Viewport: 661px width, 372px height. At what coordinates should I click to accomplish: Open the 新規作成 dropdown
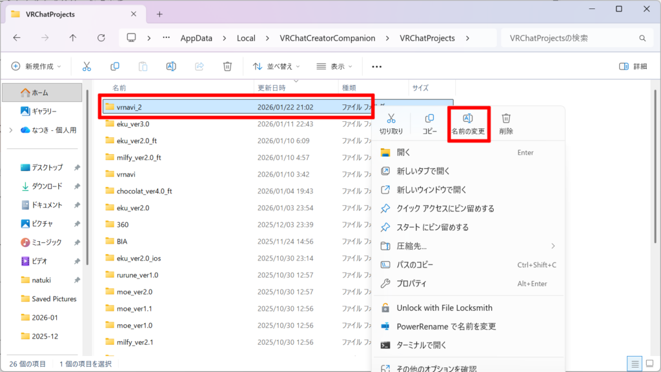(x=36, y=66)
